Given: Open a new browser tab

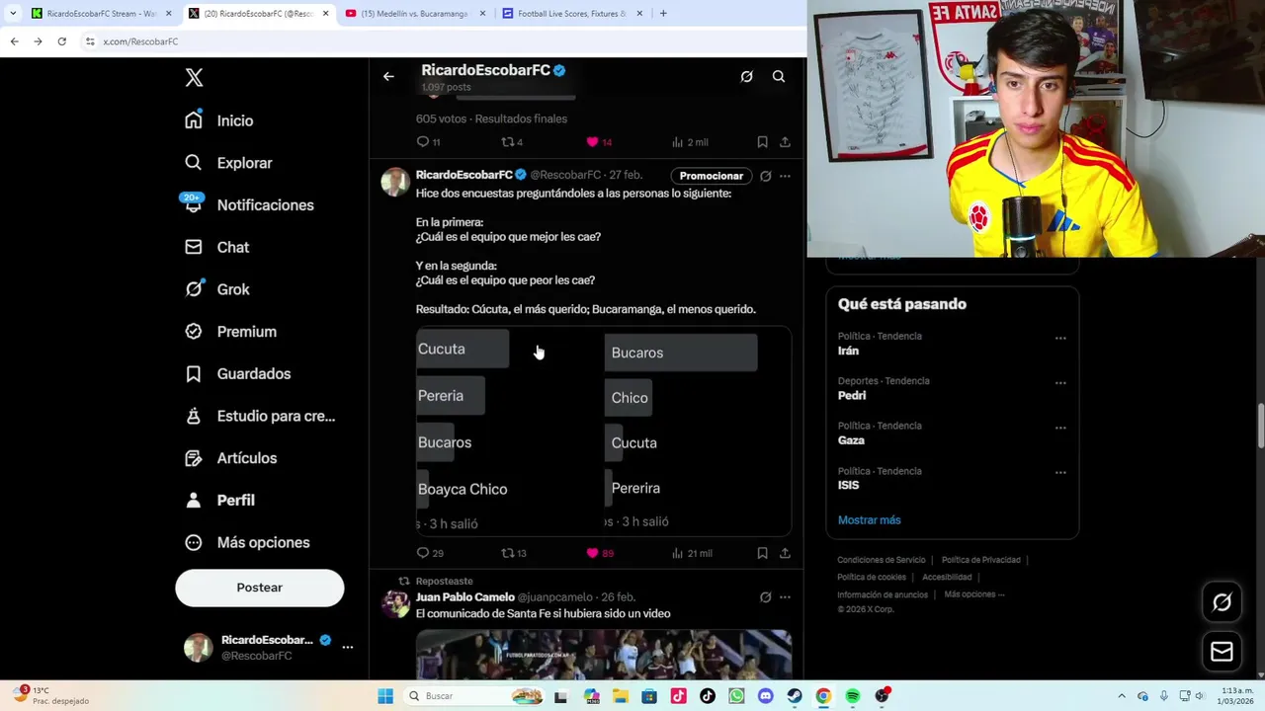Looking at the screenshot, I should [x=663, y=14].
